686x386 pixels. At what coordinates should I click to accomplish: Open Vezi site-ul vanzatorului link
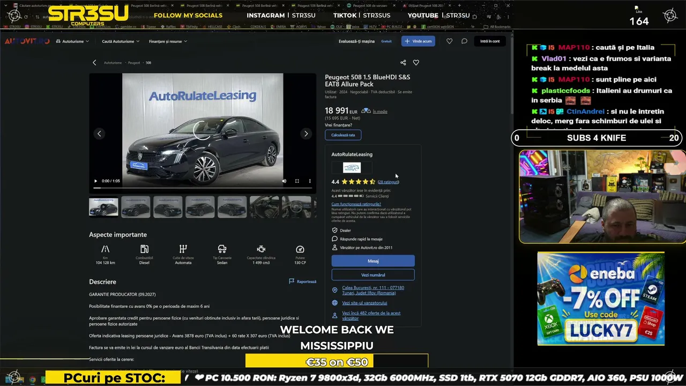[364, 303]
